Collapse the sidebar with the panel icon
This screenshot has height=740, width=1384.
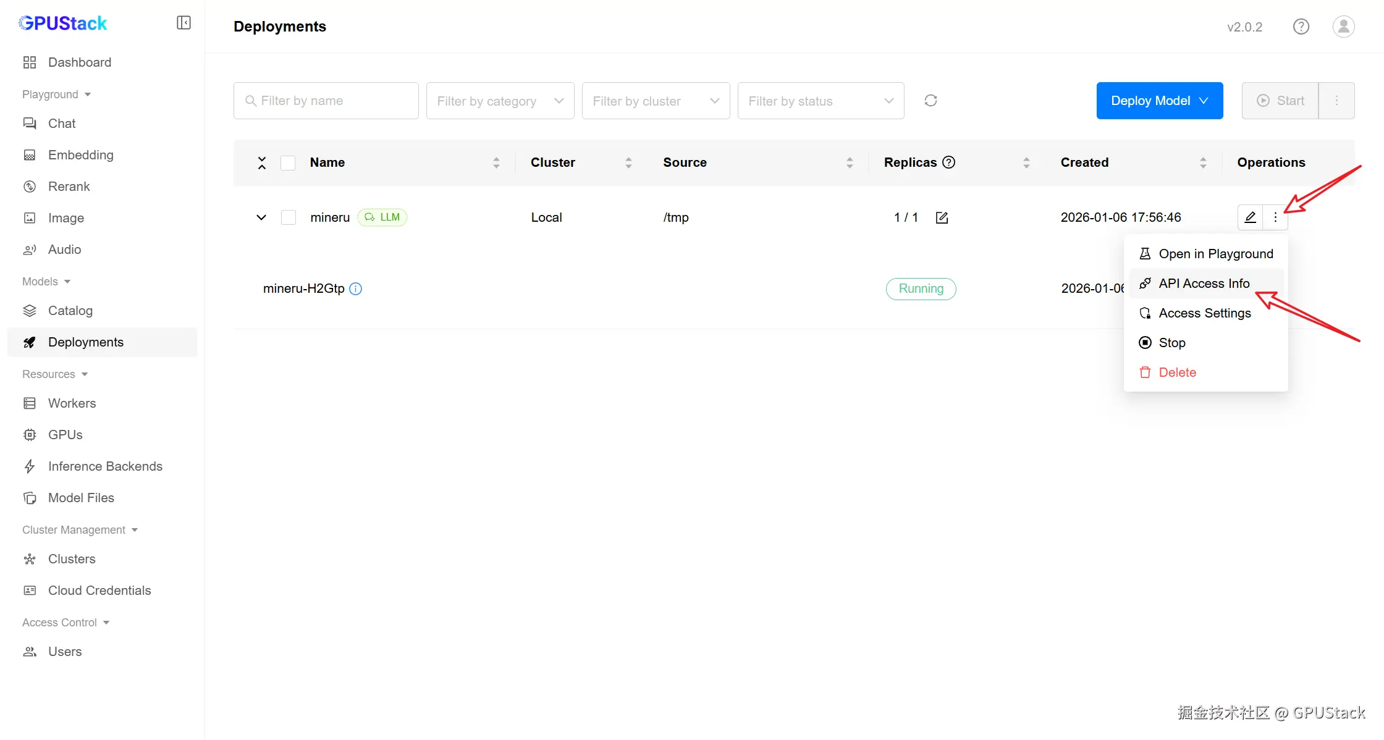coord(184,23)
